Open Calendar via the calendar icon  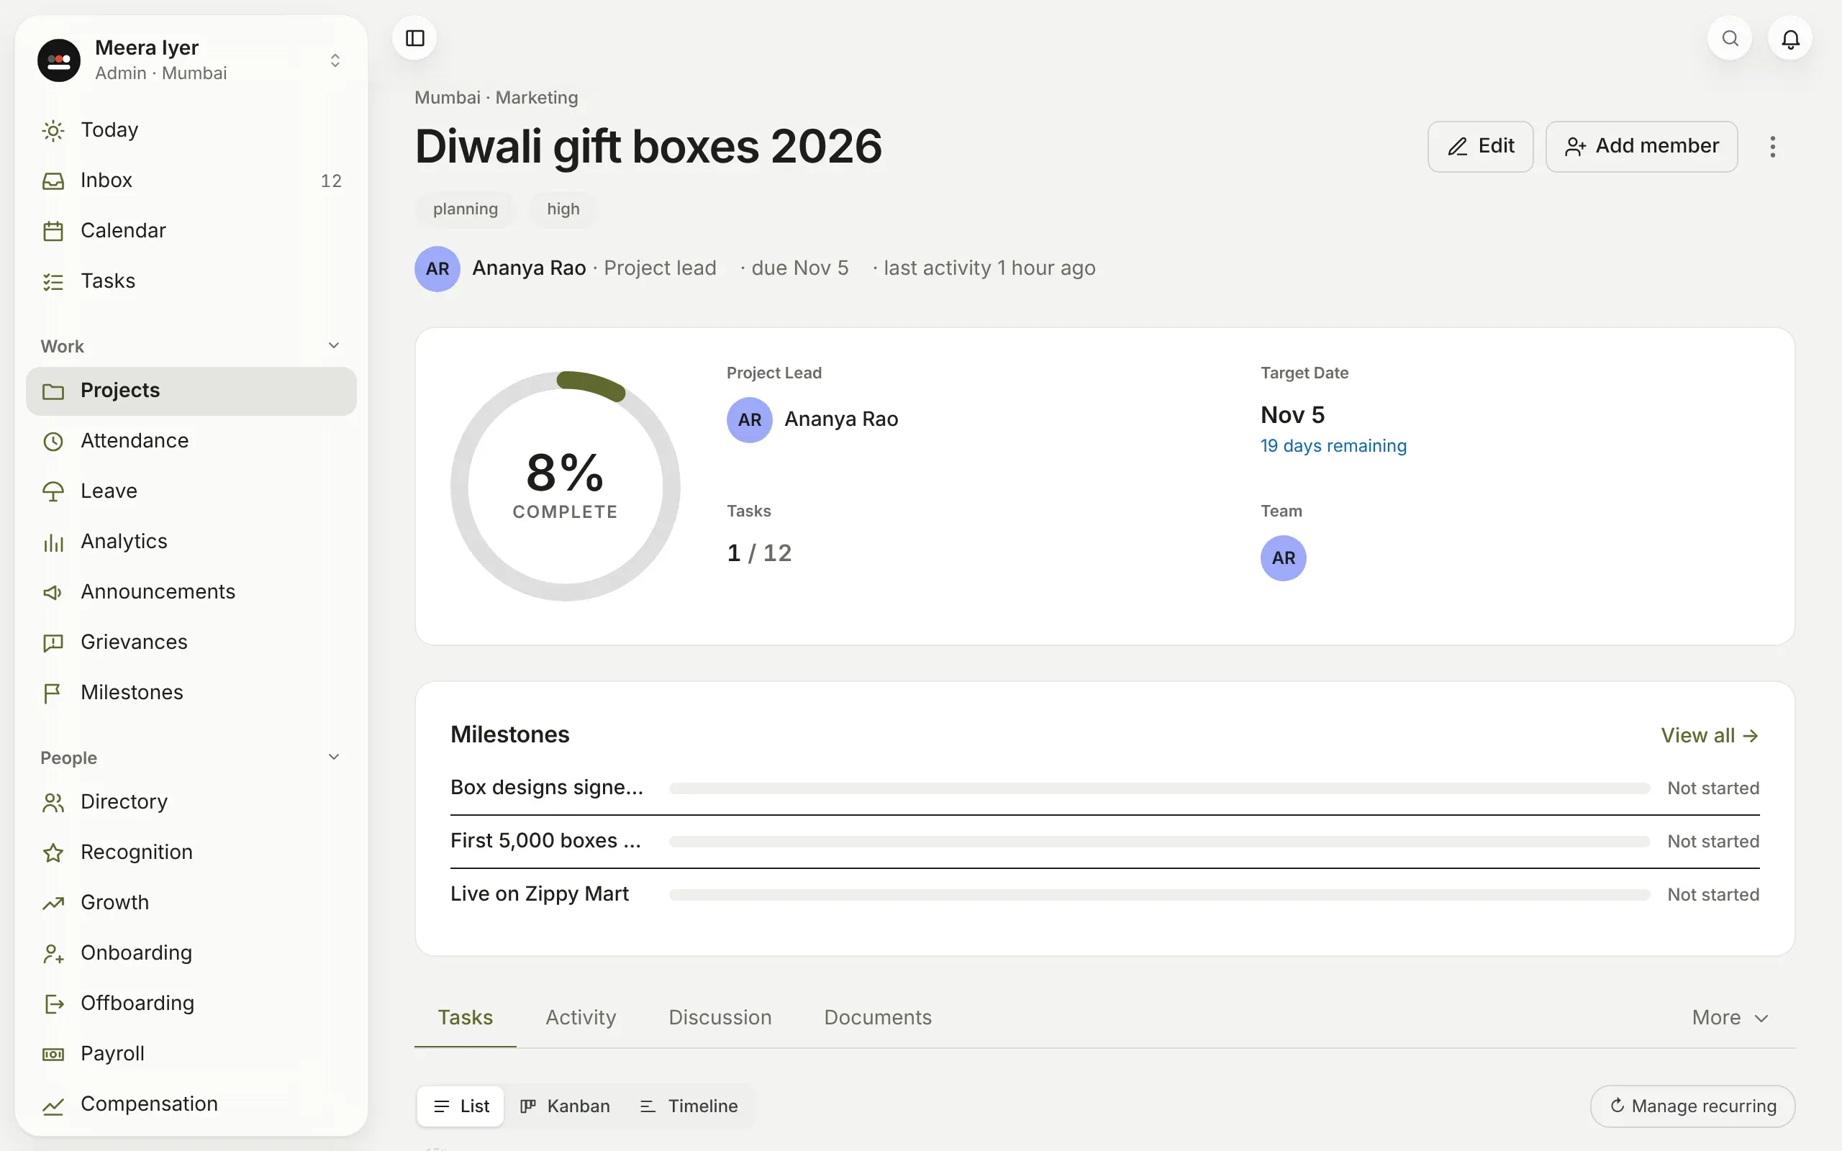pos(53,231)
